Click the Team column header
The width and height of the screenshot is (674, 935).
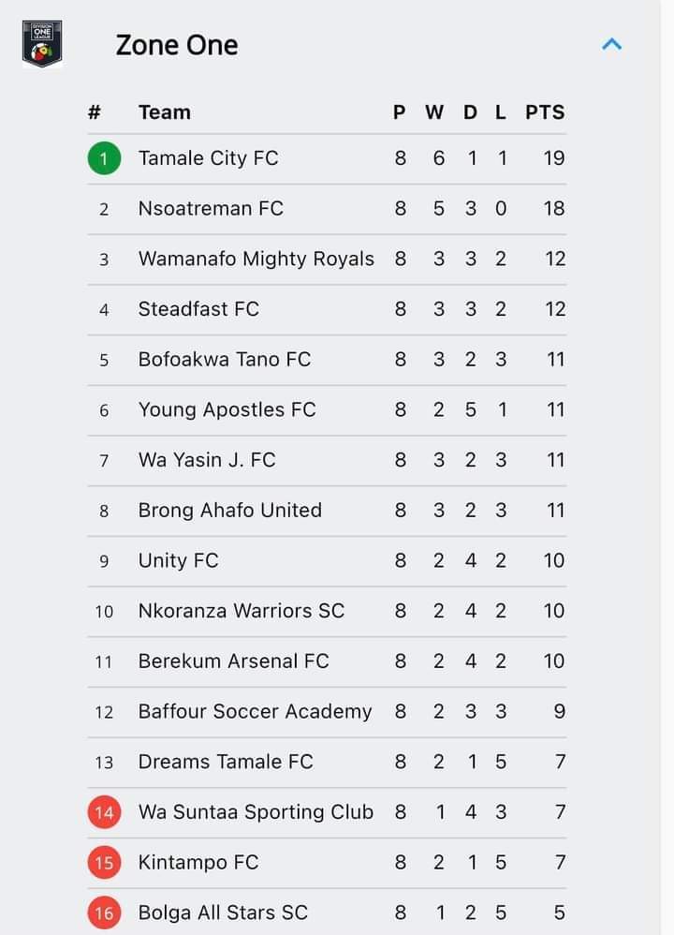pos(165,112)
